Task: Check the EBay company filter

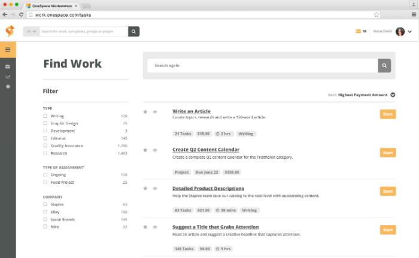Action: pos(45,212)
